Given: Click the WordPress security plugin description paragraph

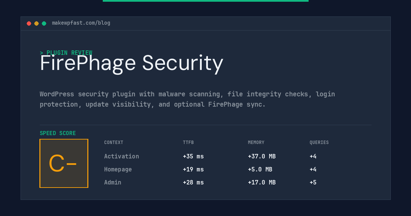Looking at the screenshot, I should [187, 99].
